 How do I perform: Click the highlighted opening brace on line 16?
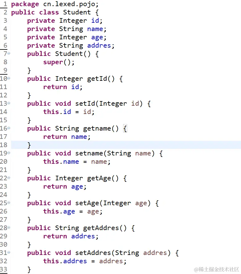click(x=125, y=129)
